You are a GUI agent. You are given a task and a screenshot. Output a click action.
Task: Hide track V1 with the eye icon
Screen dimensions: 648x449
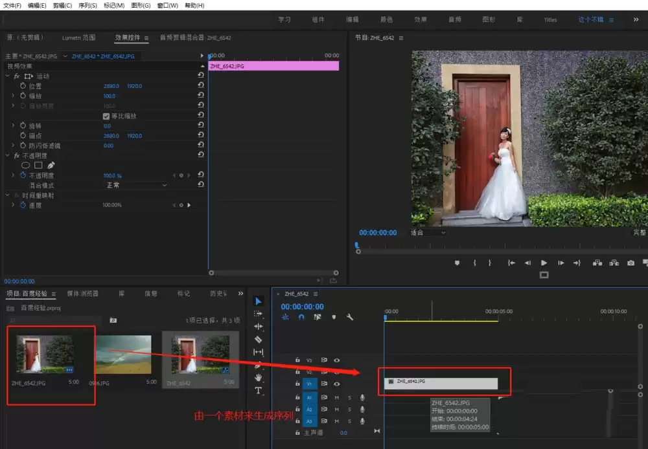click(337, 384)
